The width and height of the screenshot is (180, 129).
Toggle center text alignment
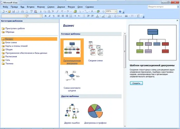click(x=63, y=16)
